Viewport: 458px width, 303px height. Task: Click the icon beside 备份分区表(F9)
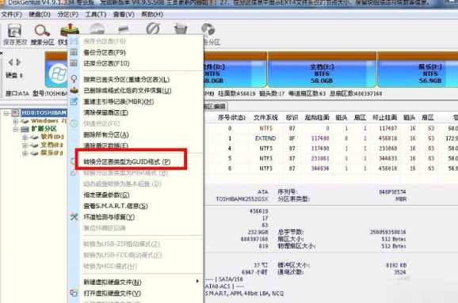pos(74,52)
